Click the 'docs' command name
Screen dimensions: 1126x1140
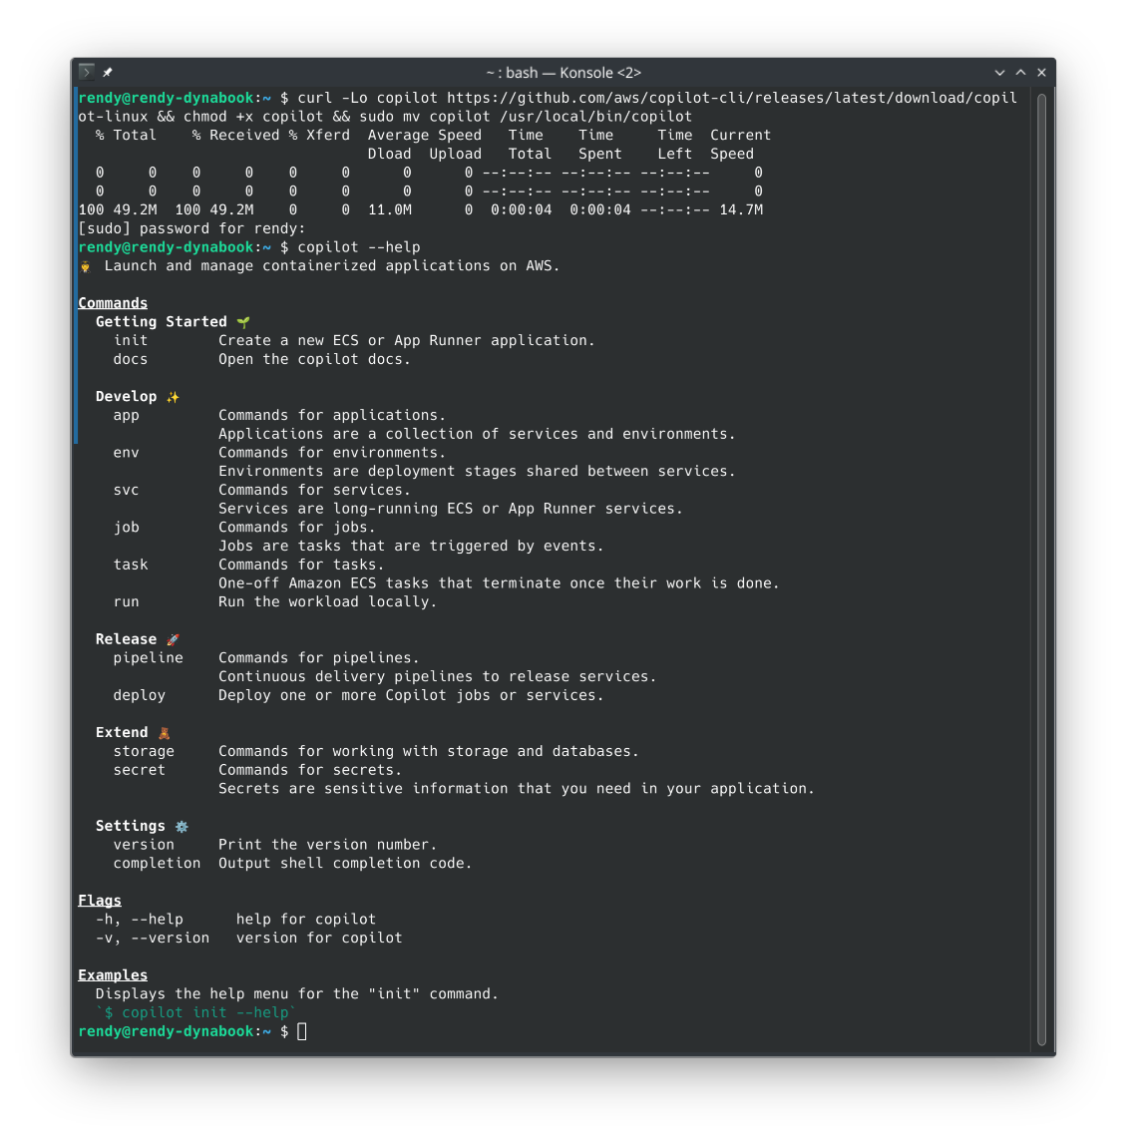coord(130,359)
